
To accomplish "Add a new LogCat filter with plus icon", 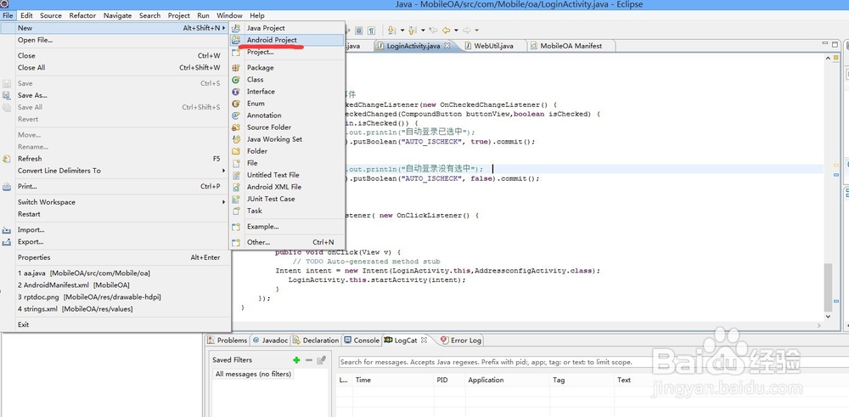I will click(296, 360).
